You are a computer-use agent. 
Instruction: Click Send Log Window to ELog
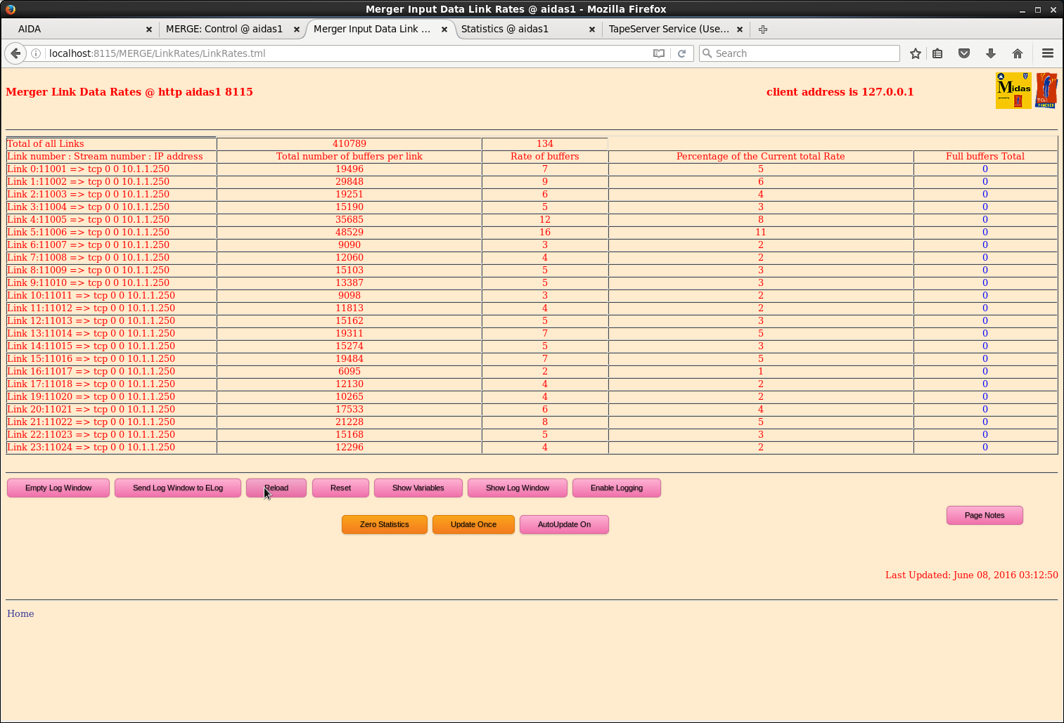178,488
